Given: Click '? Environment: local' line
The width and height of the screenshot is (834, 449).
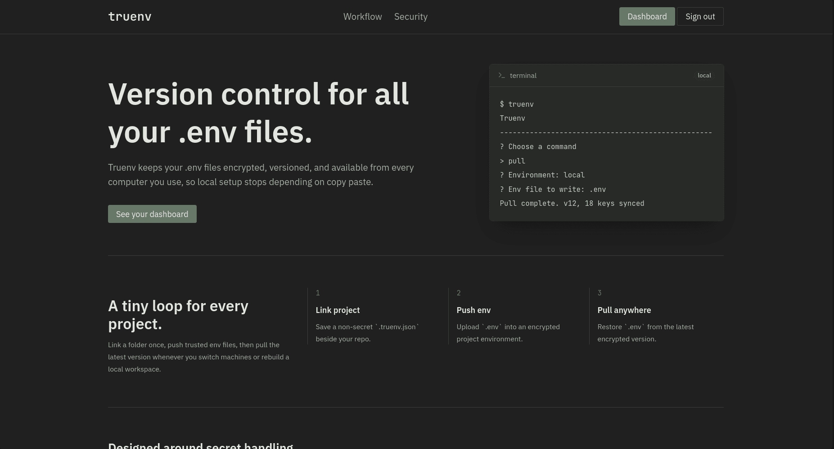Looking at the screenshot, I should [542, 175].
